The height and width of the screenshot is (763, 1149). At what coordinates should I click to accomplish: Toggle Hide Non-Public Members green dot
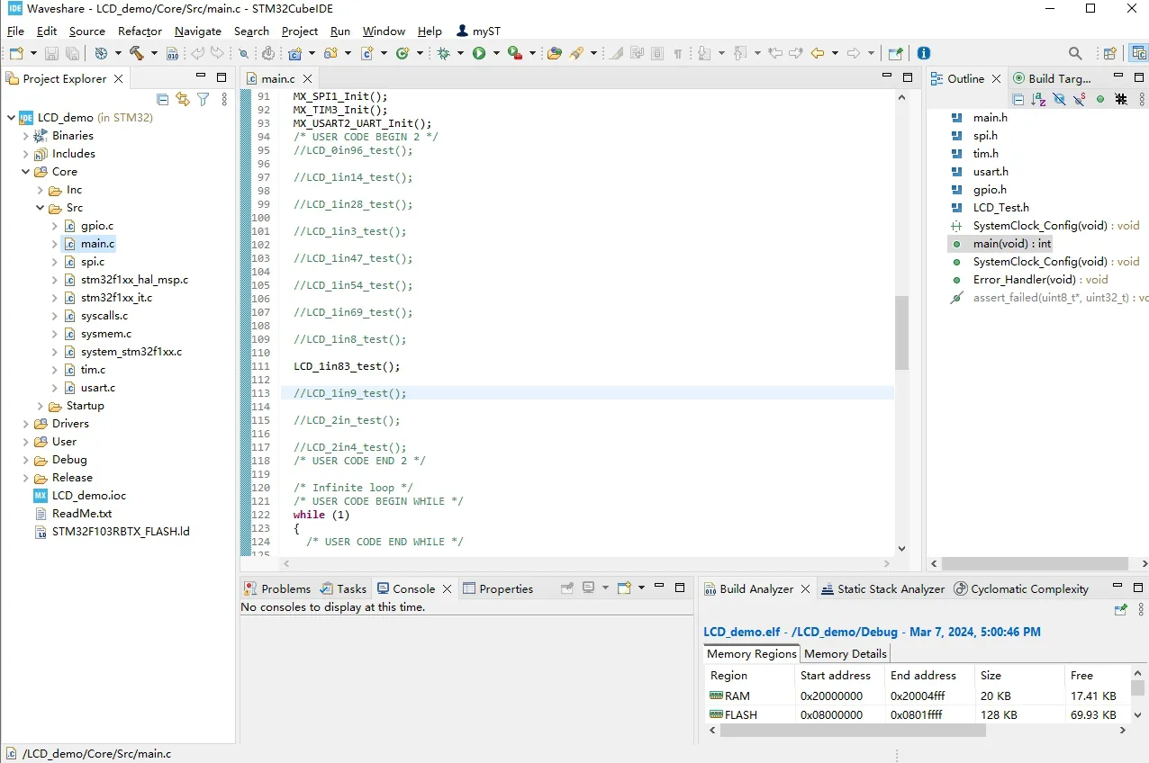pos(1100,100)
